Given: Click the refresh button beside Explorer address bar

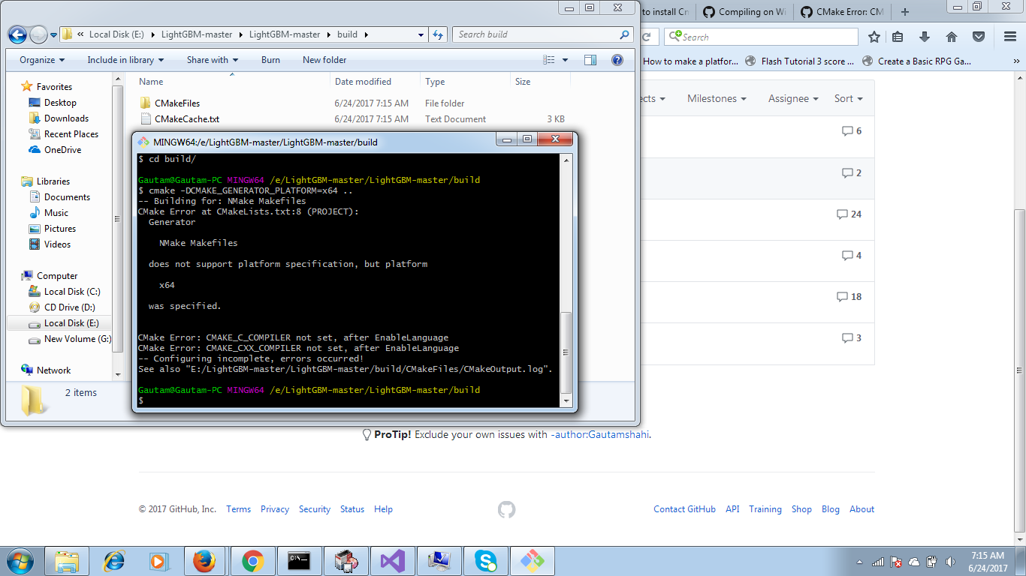Looking at the screenshot, I should click(x=439, y=34).
